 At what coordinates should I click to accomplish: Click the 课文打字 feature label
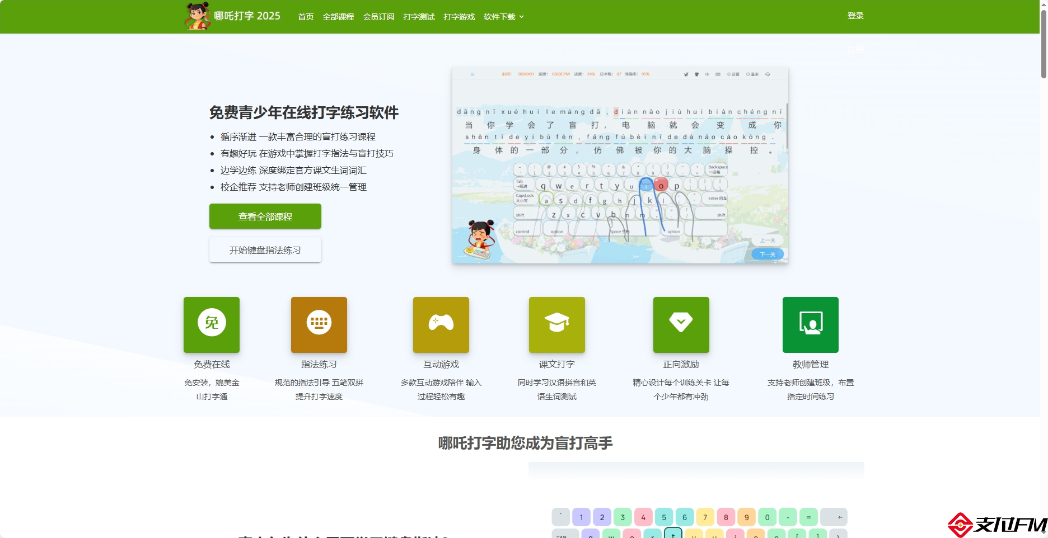click(557, 365)
